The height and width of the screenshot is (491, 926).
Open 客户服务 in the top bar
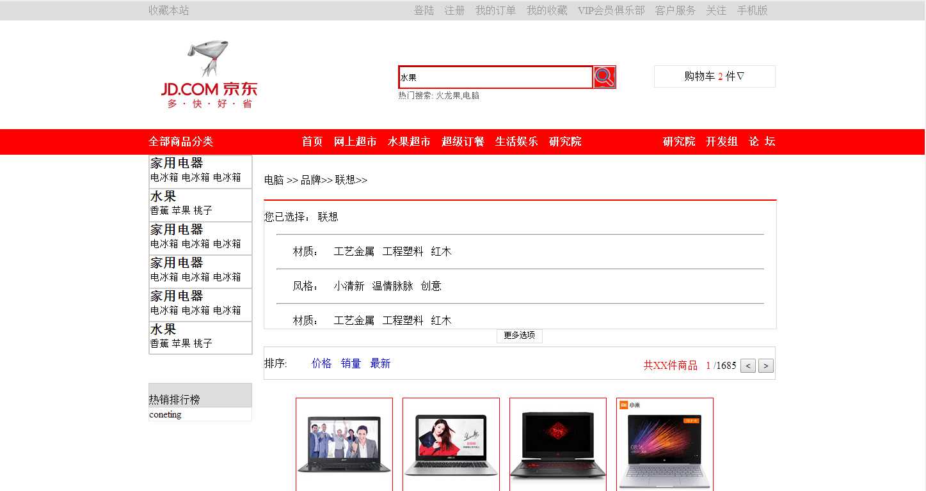(675, 10)
